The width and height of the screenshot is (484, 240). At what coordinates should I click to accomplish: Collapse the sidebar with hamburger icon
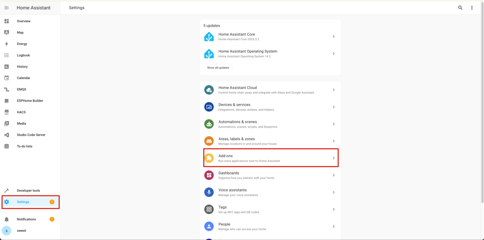point(7,8)
